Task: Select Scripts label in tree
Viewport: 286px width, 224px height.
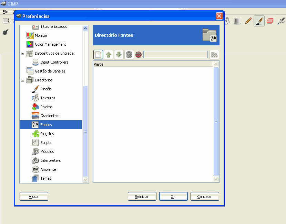Action: click(46, 143)
